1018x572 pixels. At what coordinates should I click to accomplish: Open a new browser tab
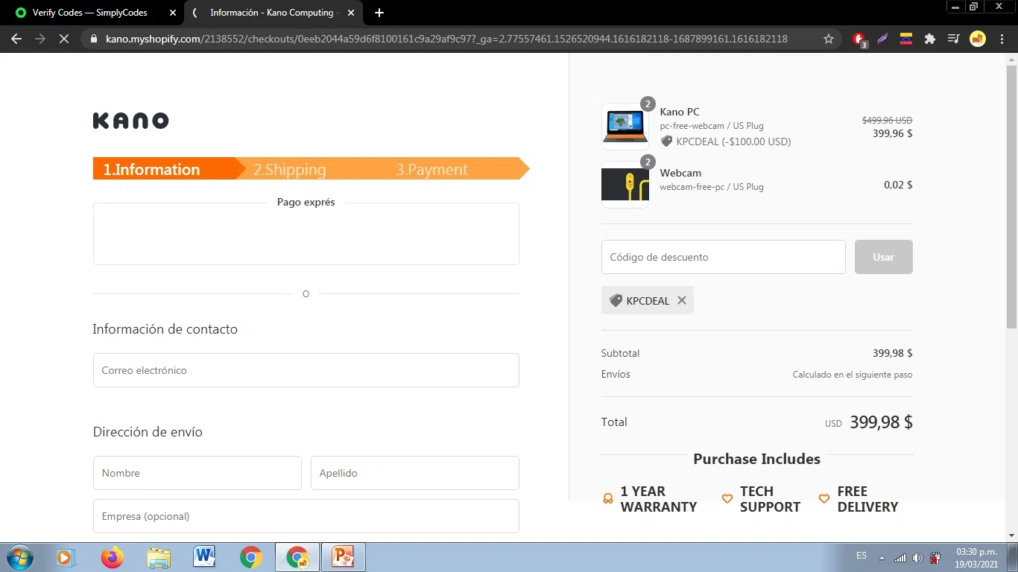pos(379,13)
